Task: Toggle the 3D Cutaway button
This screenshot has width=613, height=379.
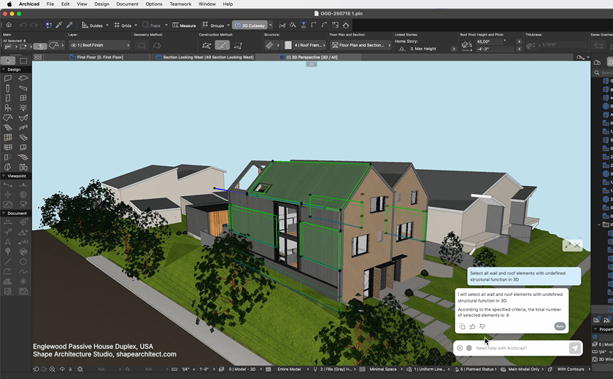Action: click(250, 26)
